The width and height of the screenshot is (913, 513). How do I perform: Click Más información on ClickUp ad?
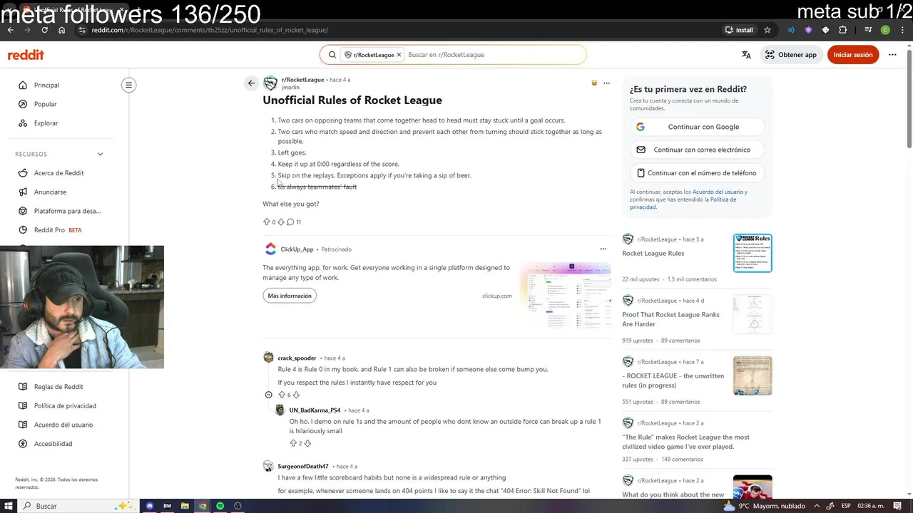(290, 296)
